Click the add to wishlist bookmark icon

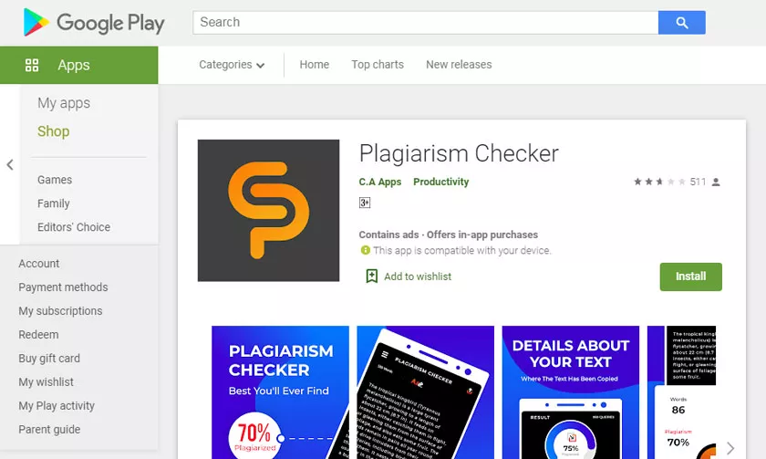pyautogui.click(x=371, y=276)
